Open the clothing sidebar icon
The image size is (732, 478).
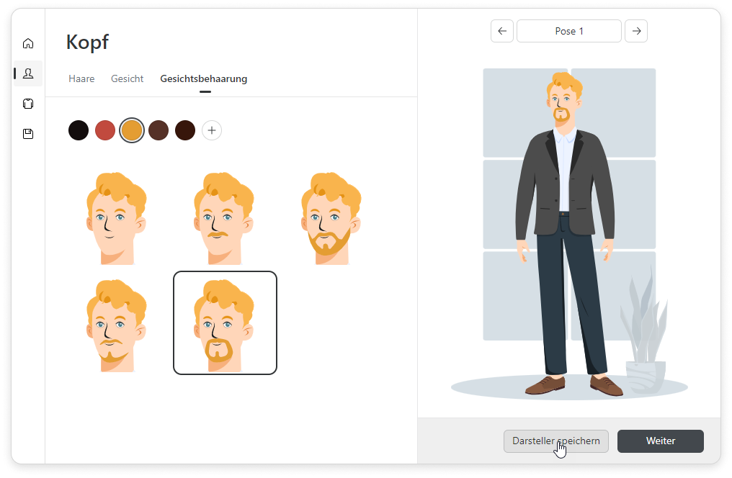28,104
